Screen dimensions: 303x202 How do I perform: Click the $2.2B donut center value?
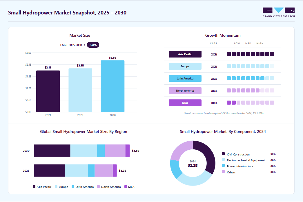pos(193,165)
